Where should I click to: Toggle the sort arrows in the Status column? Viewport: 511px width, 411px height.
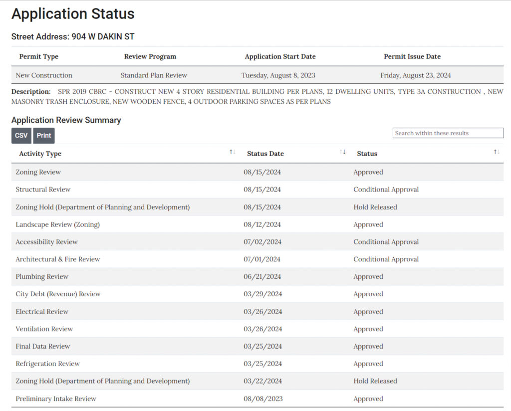pyautogui.click(x=497, y=152)
